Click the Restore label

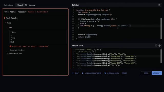32,5
